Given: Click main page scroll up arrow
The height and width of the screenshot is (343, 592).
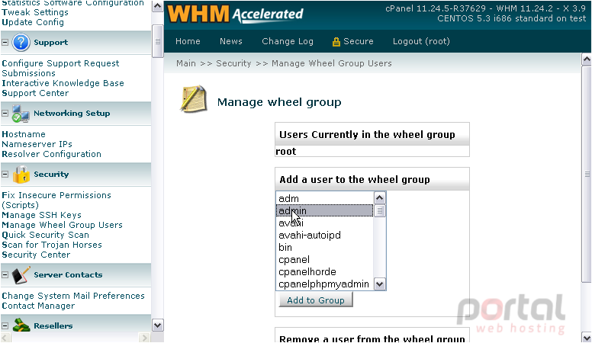Looking at the screenshot, I should 587,59.
